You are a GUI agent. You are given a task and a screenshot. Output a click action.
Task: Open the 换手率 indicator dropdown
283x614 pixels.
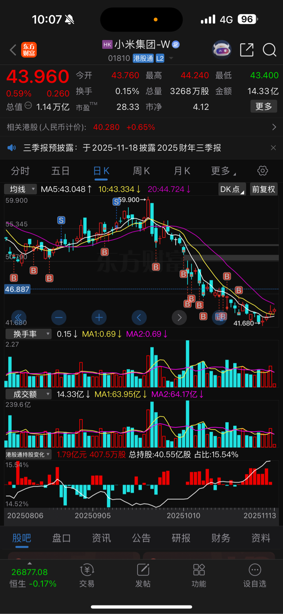[x=28, y=334]
